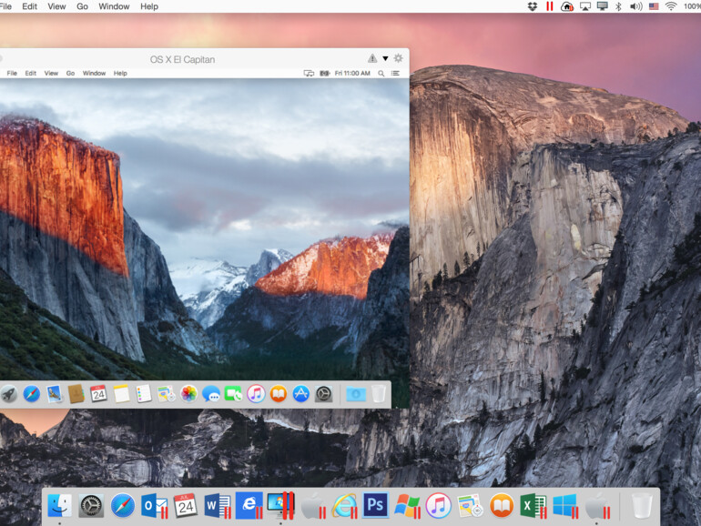Open Photoshop from the host dock

coord(375,505)
